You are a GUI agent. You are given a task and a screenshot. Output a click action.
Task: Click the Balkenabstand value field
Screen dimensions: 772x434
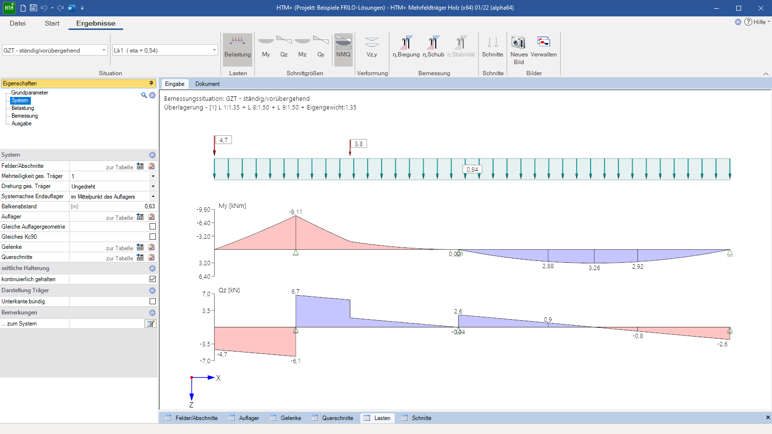(x=113, y=206)
